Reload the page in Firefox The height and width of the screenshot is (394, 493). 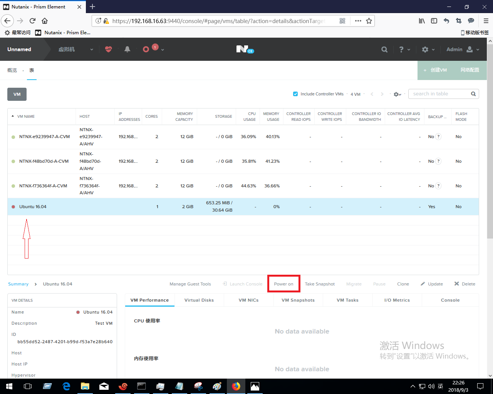click(x=32, y=21)
